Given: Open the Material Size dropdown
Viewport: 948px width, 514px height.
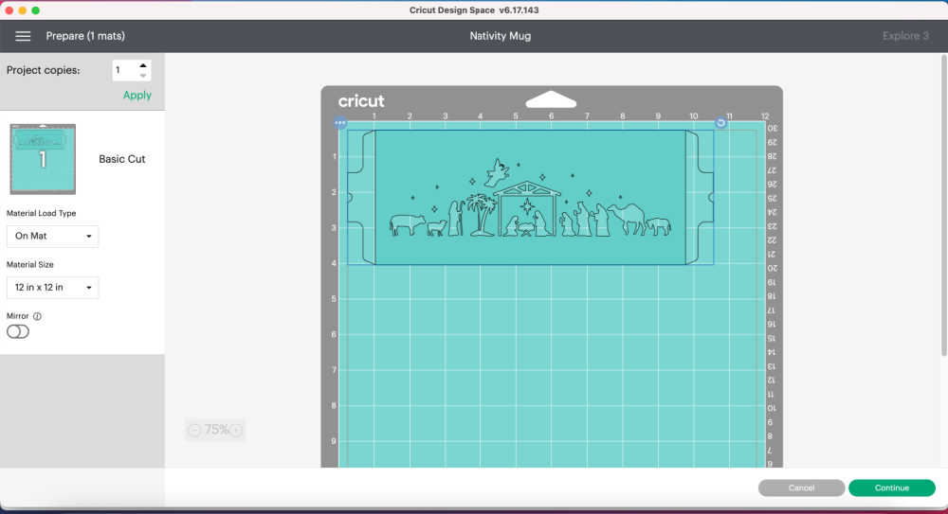Looking at the screenshot, I should click(52, 287).
